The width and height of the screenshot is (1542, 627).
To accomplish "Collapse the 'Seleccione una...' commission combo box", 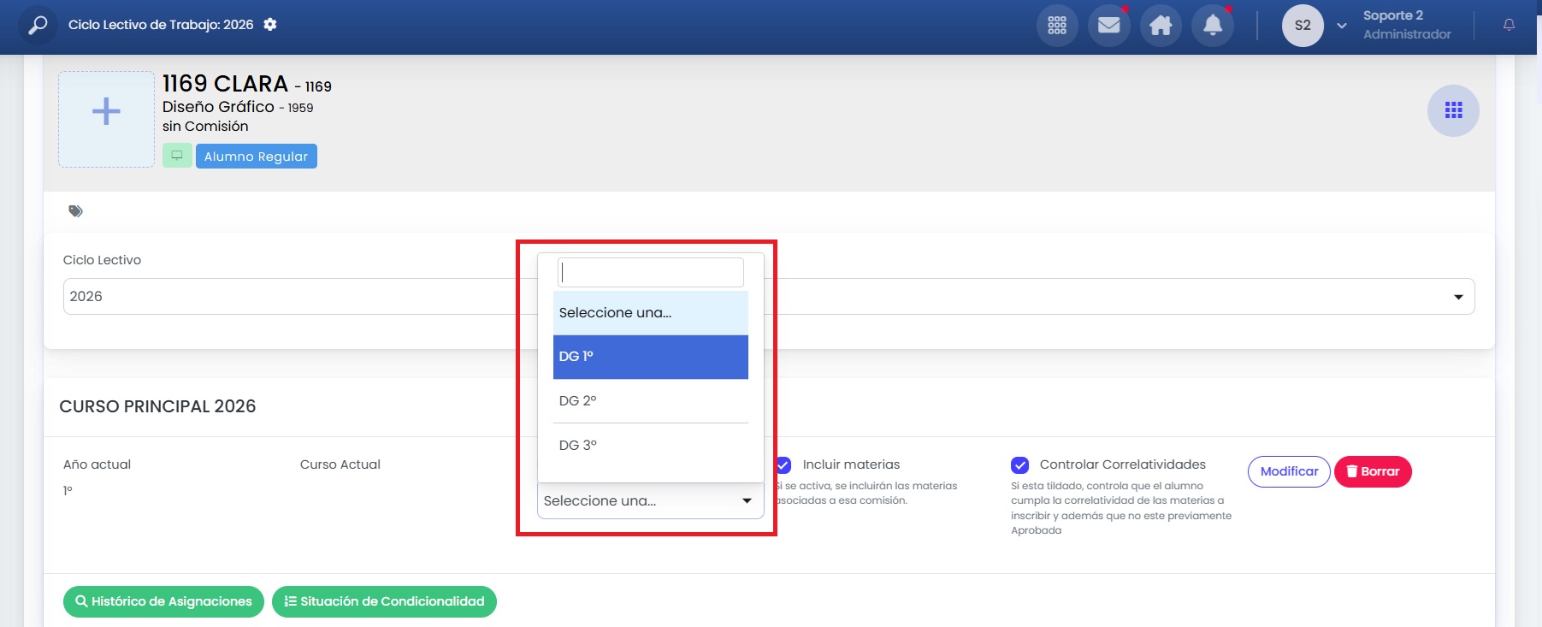I will (651, 500).
